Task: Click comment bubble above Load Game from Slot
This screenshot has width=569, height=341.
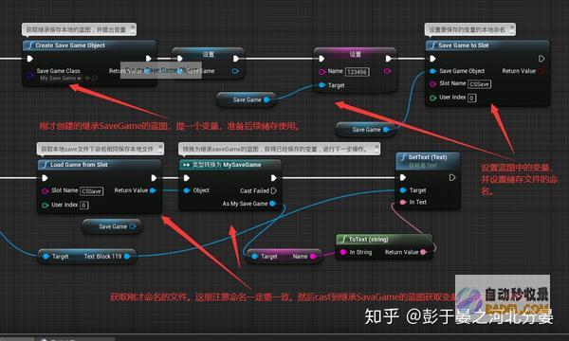Action: click(x=101, y=149)
